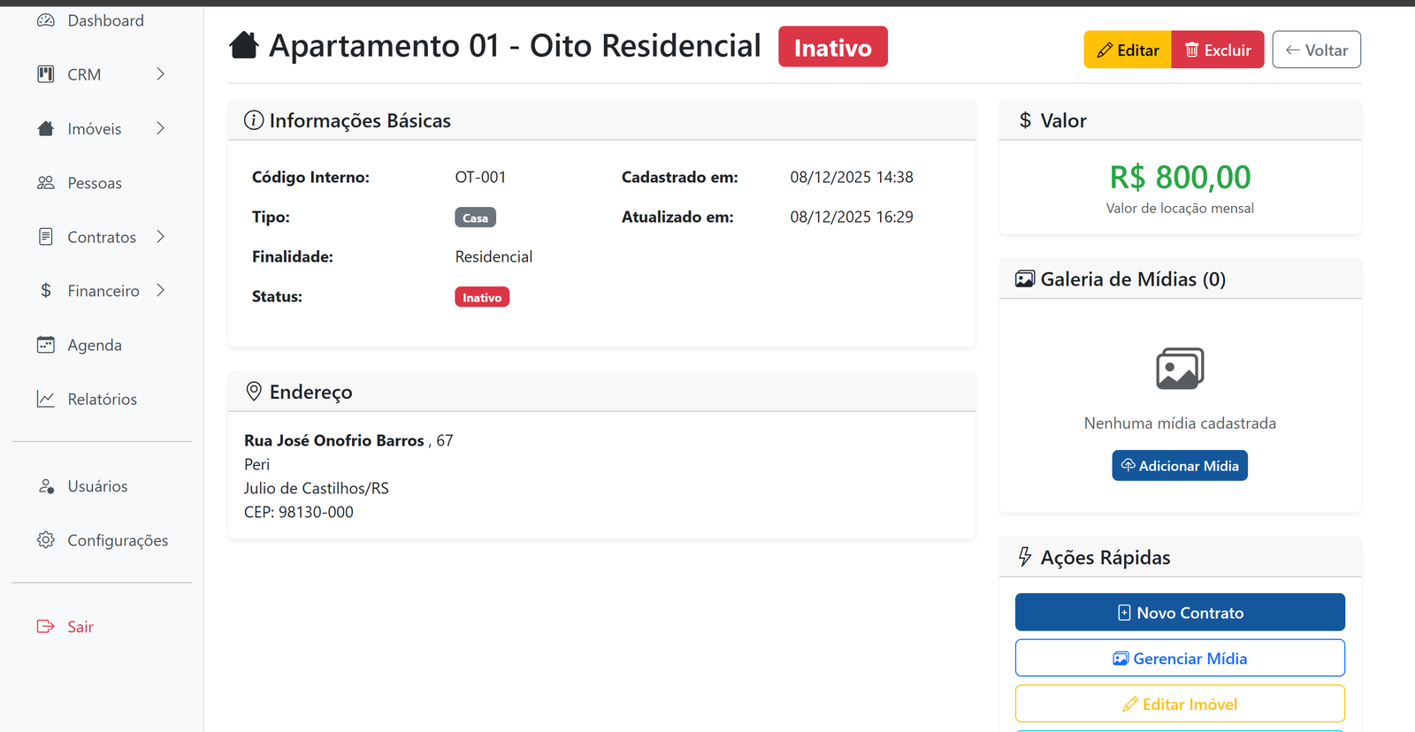Create a Novo Contrato from quick actions
The width and height of the screenshot is (1415, 732).
pyautogui.click(x=1180, y=613)
